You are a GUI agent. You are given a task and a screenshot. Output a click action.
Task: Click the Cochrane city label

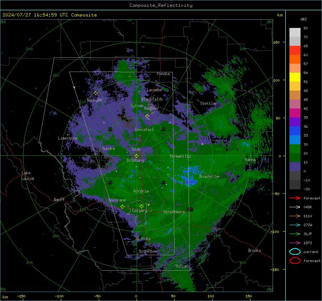(117, 200)
